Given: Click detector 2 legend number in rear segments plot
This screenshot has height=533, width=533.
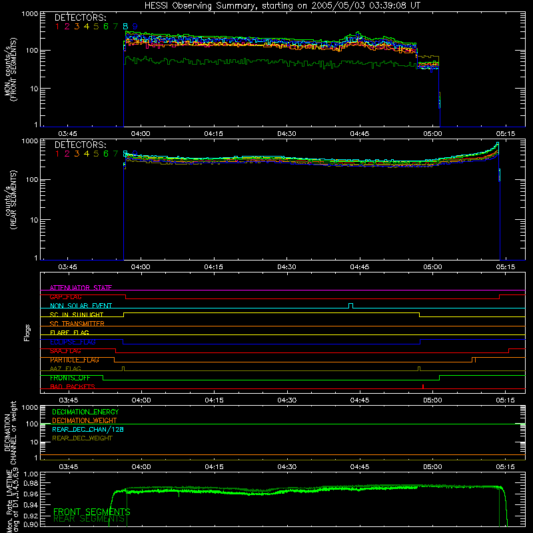Looking at the screenshot, I should click(67, 154).
